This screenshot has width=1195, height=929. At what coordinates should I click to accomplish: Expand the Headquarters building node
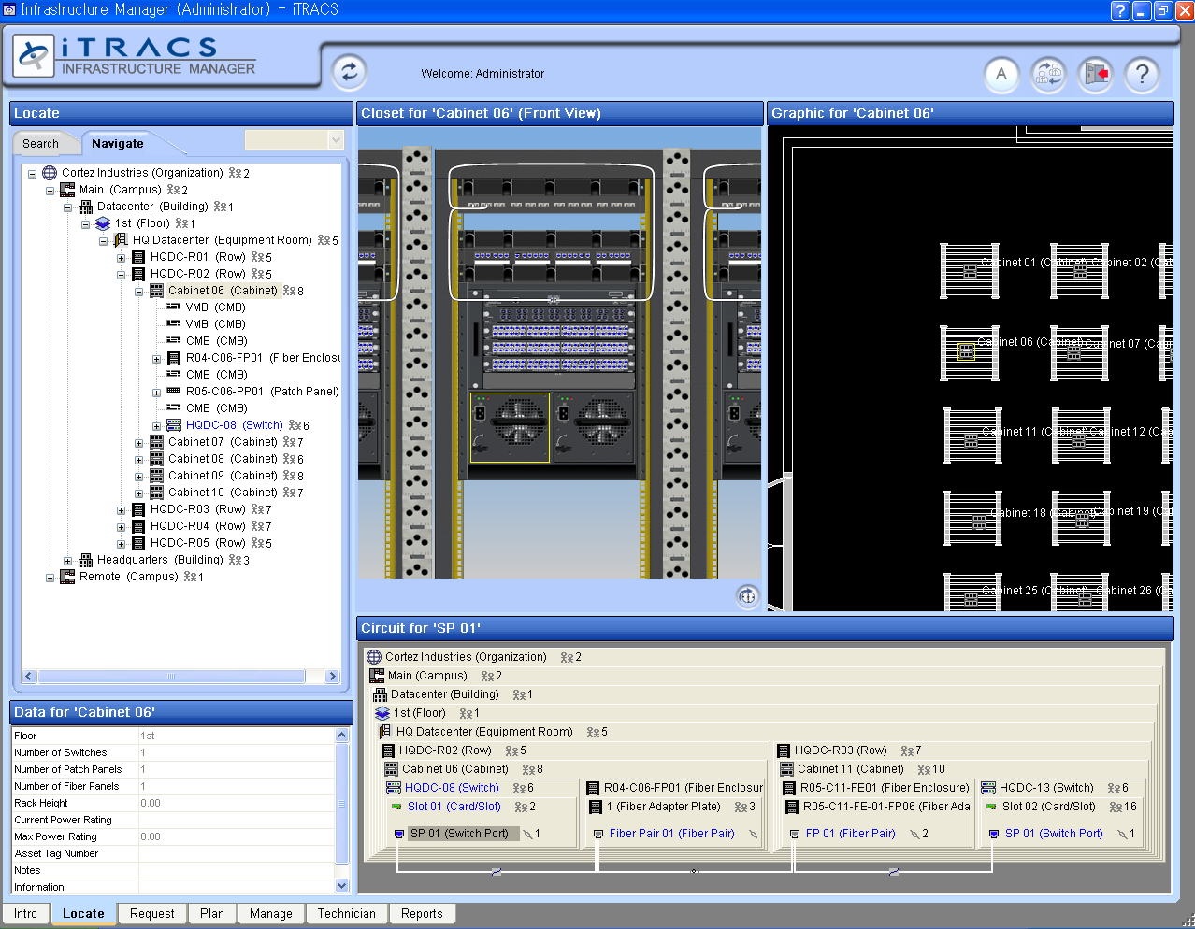67,561
